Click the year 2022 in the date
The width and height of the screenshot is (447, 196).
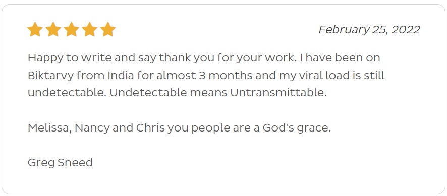coord(406,30)
